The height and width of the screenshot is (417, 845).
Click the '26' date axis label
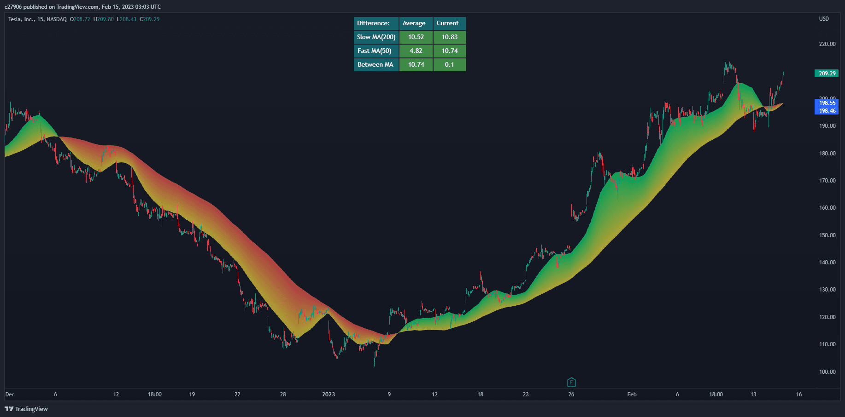(x=571, y=394)
